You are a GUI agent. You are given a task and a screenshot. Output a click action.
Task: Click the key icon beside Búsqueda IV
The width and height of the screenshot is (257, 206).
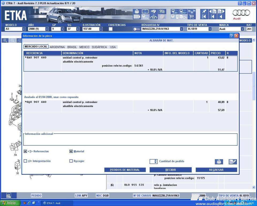click(136, 29)
